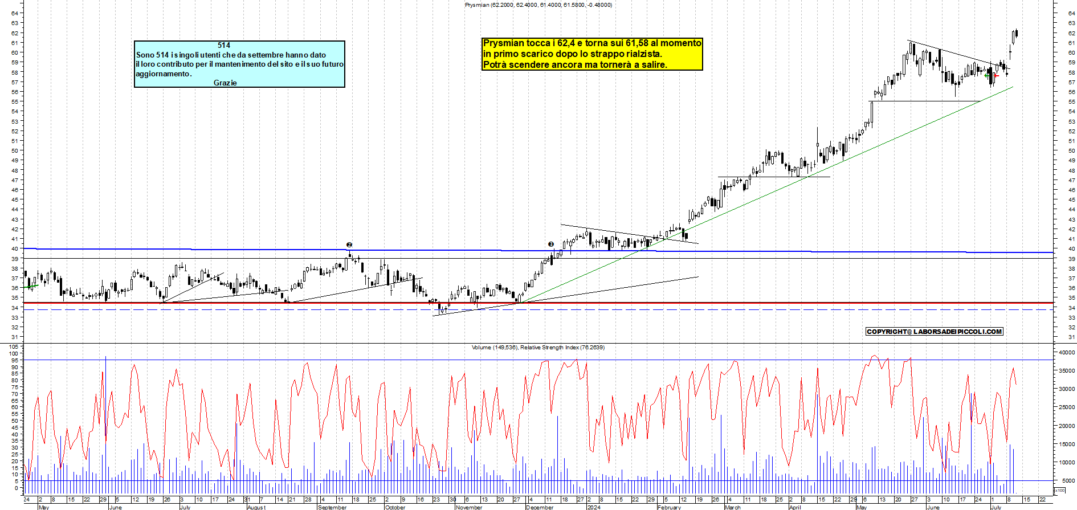Select the '514' heading in the cyan box
The image size is (1077, 510).
(x=224, y=45)
